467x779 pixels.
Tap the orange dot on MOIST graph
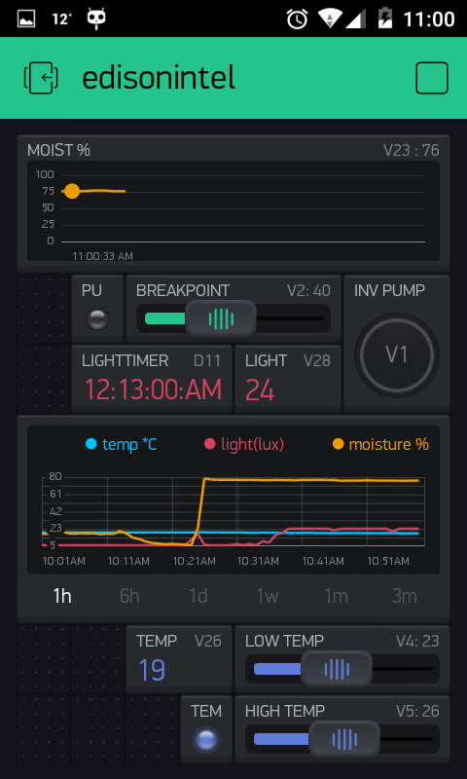tap(72, 191)
